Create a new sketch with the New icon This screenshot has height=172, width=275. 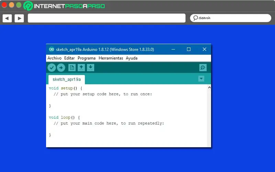pos(72,67)
